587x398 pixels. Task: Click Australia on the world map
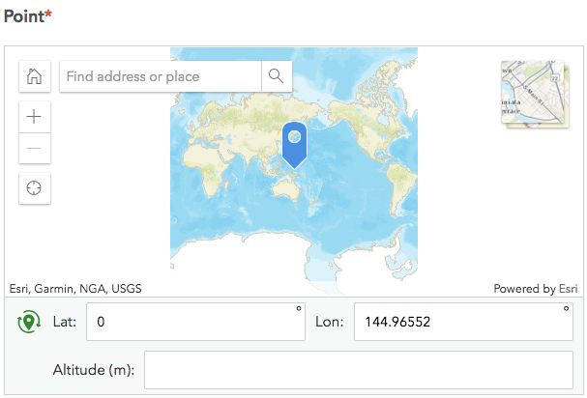286,189
